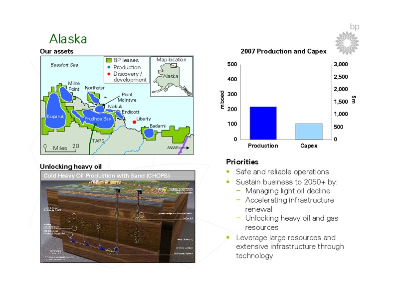Click the red Discovery / development legend dot

pos(109,74)
